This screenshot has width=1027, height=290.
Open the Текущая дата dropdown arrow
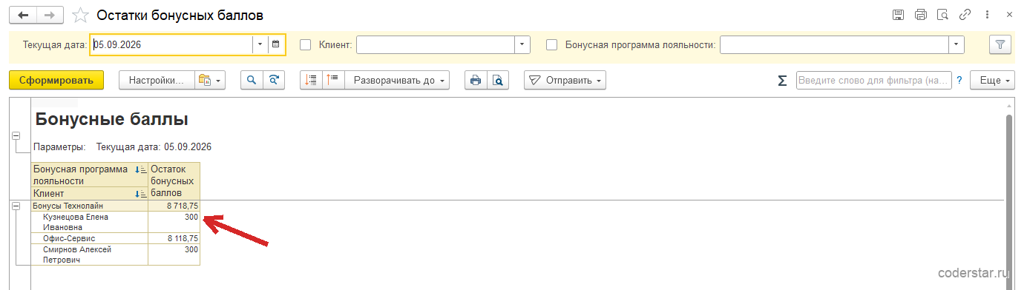[x=260, y=44]
